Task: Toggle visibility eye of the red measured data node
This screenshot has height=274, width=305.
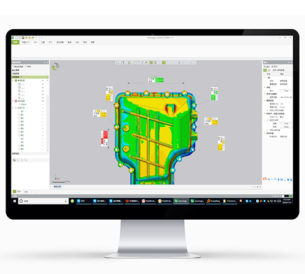Action: pos(43,101)
